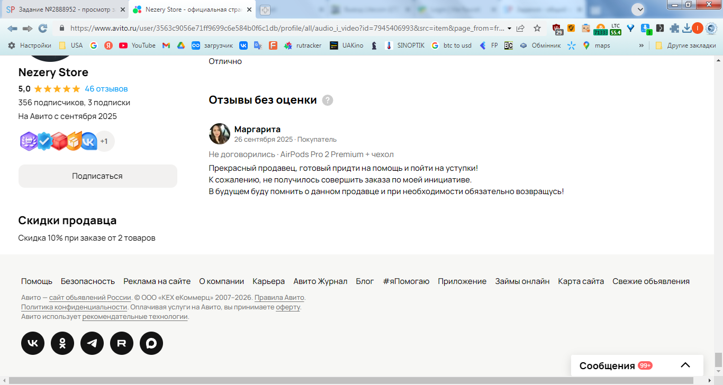Open the USA bookmarks folder

[70, 45]
